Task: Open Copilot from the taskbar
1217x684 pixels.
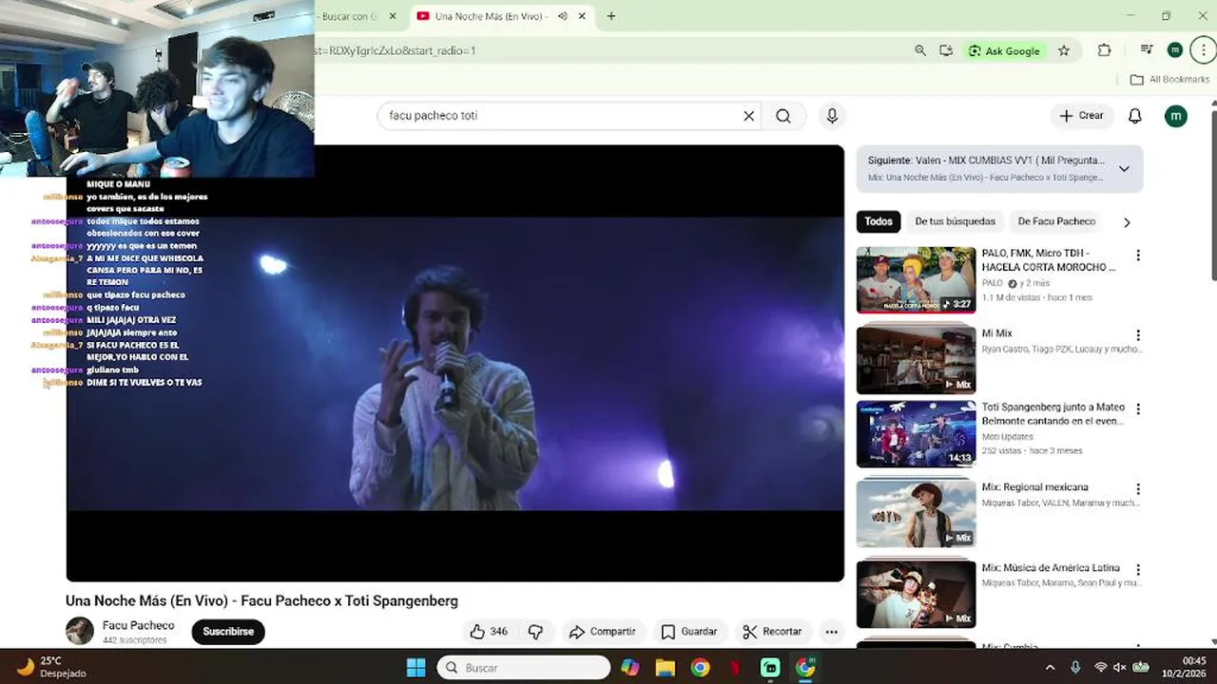Action: pyautogui.click(x=630, y=667)
